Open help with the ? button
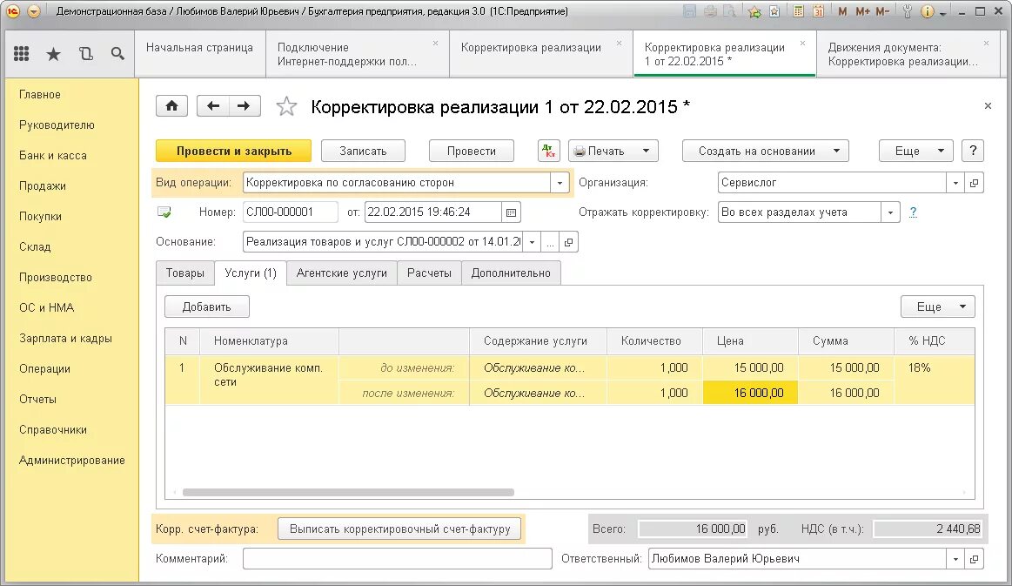Image resolution: width=1012 pixels, height=586 pixels. point(973,152)
